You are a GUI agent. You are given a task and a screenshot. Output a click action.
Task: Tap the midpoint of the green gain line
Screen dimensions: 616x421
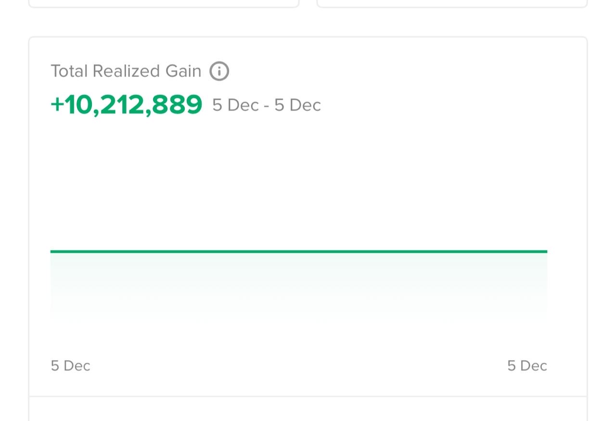(x=298, y=251)
